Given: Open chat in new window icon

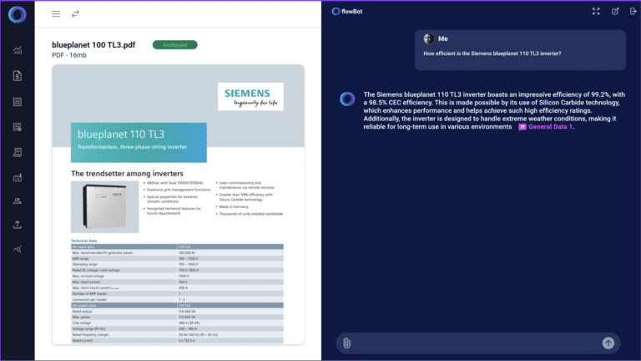Looking at the screenshot, I should coord(615,12).
